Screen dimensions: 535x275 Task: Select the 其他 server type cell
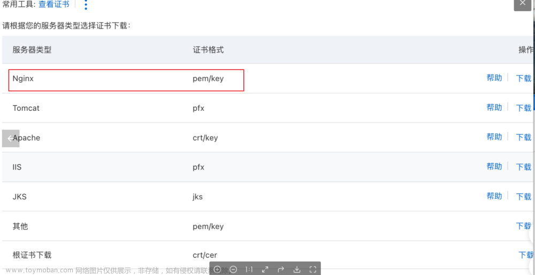(x=20, y=226)
